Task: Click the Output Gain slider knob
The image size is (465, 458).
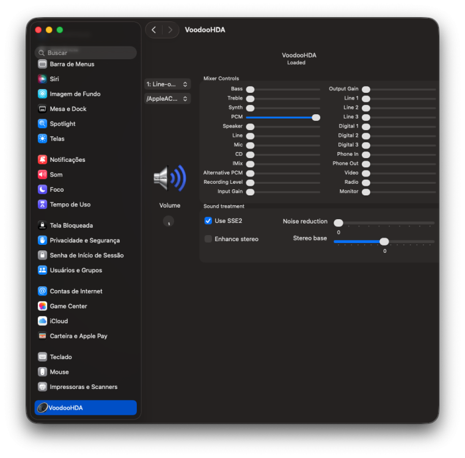Action: click(366, 90)
